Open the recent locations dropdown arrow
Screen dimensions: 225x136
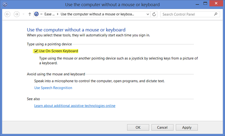[24, 14]
